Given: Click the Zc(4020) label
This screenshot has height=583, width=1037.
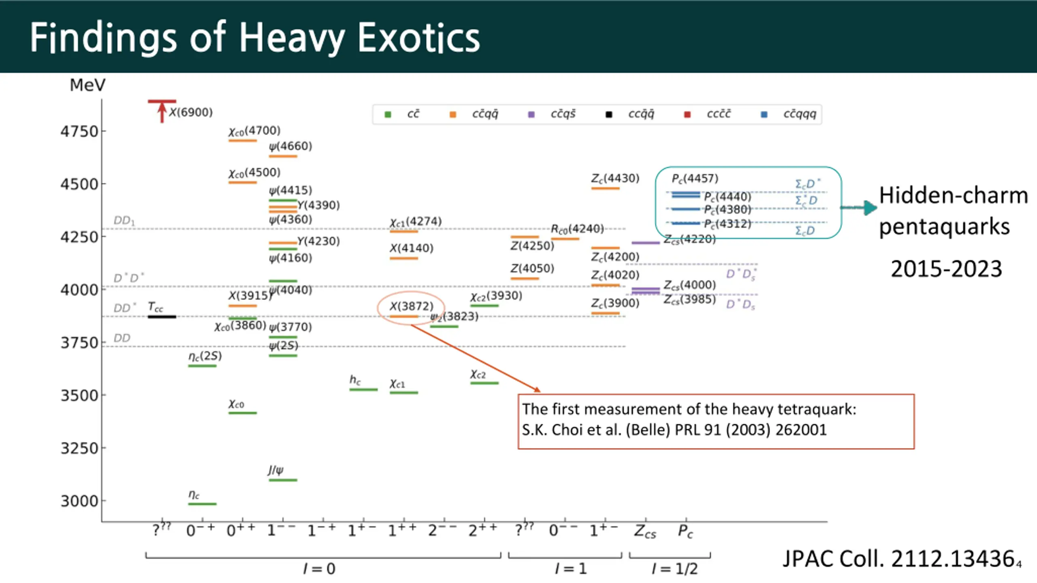Looking at the screenshot, I should 615,275.
